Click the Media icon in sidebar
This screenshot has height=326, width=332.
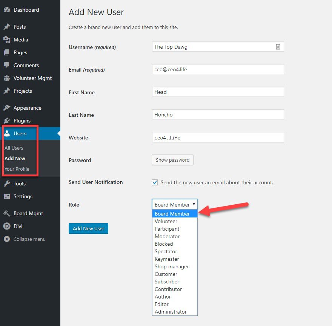(x=7, y=40)
